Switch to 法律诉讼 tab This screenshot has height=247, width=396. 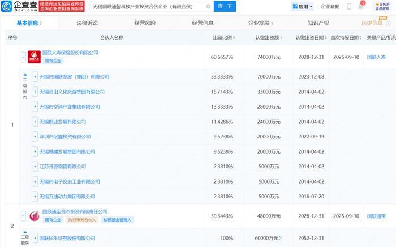87,23
